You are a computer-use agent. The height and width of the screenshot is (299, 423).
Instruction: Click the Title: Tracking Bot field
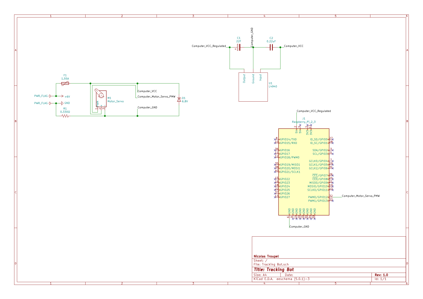(x=274, y=270)
